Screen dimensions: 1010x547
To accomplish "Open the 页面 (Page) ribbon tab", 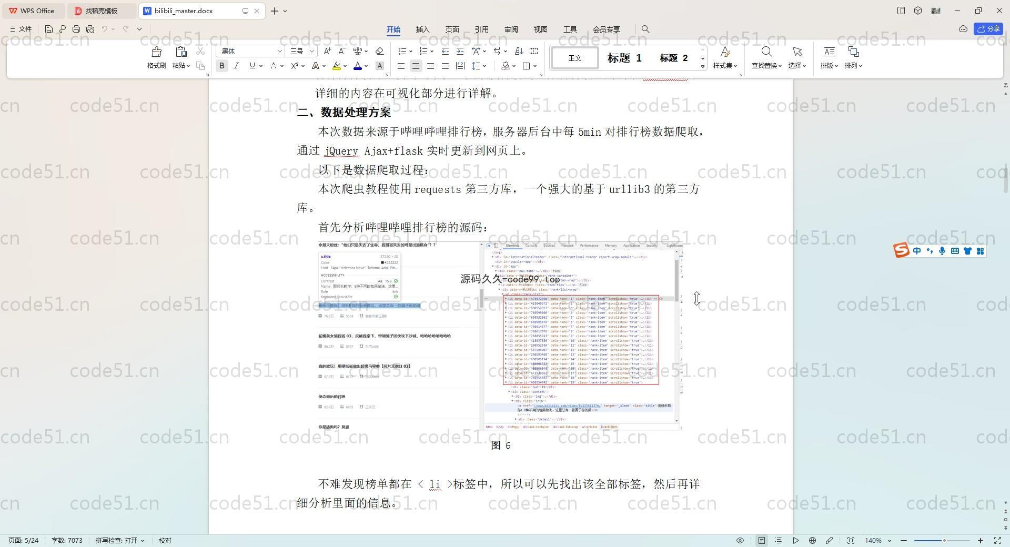I will [x=452, y=29].
